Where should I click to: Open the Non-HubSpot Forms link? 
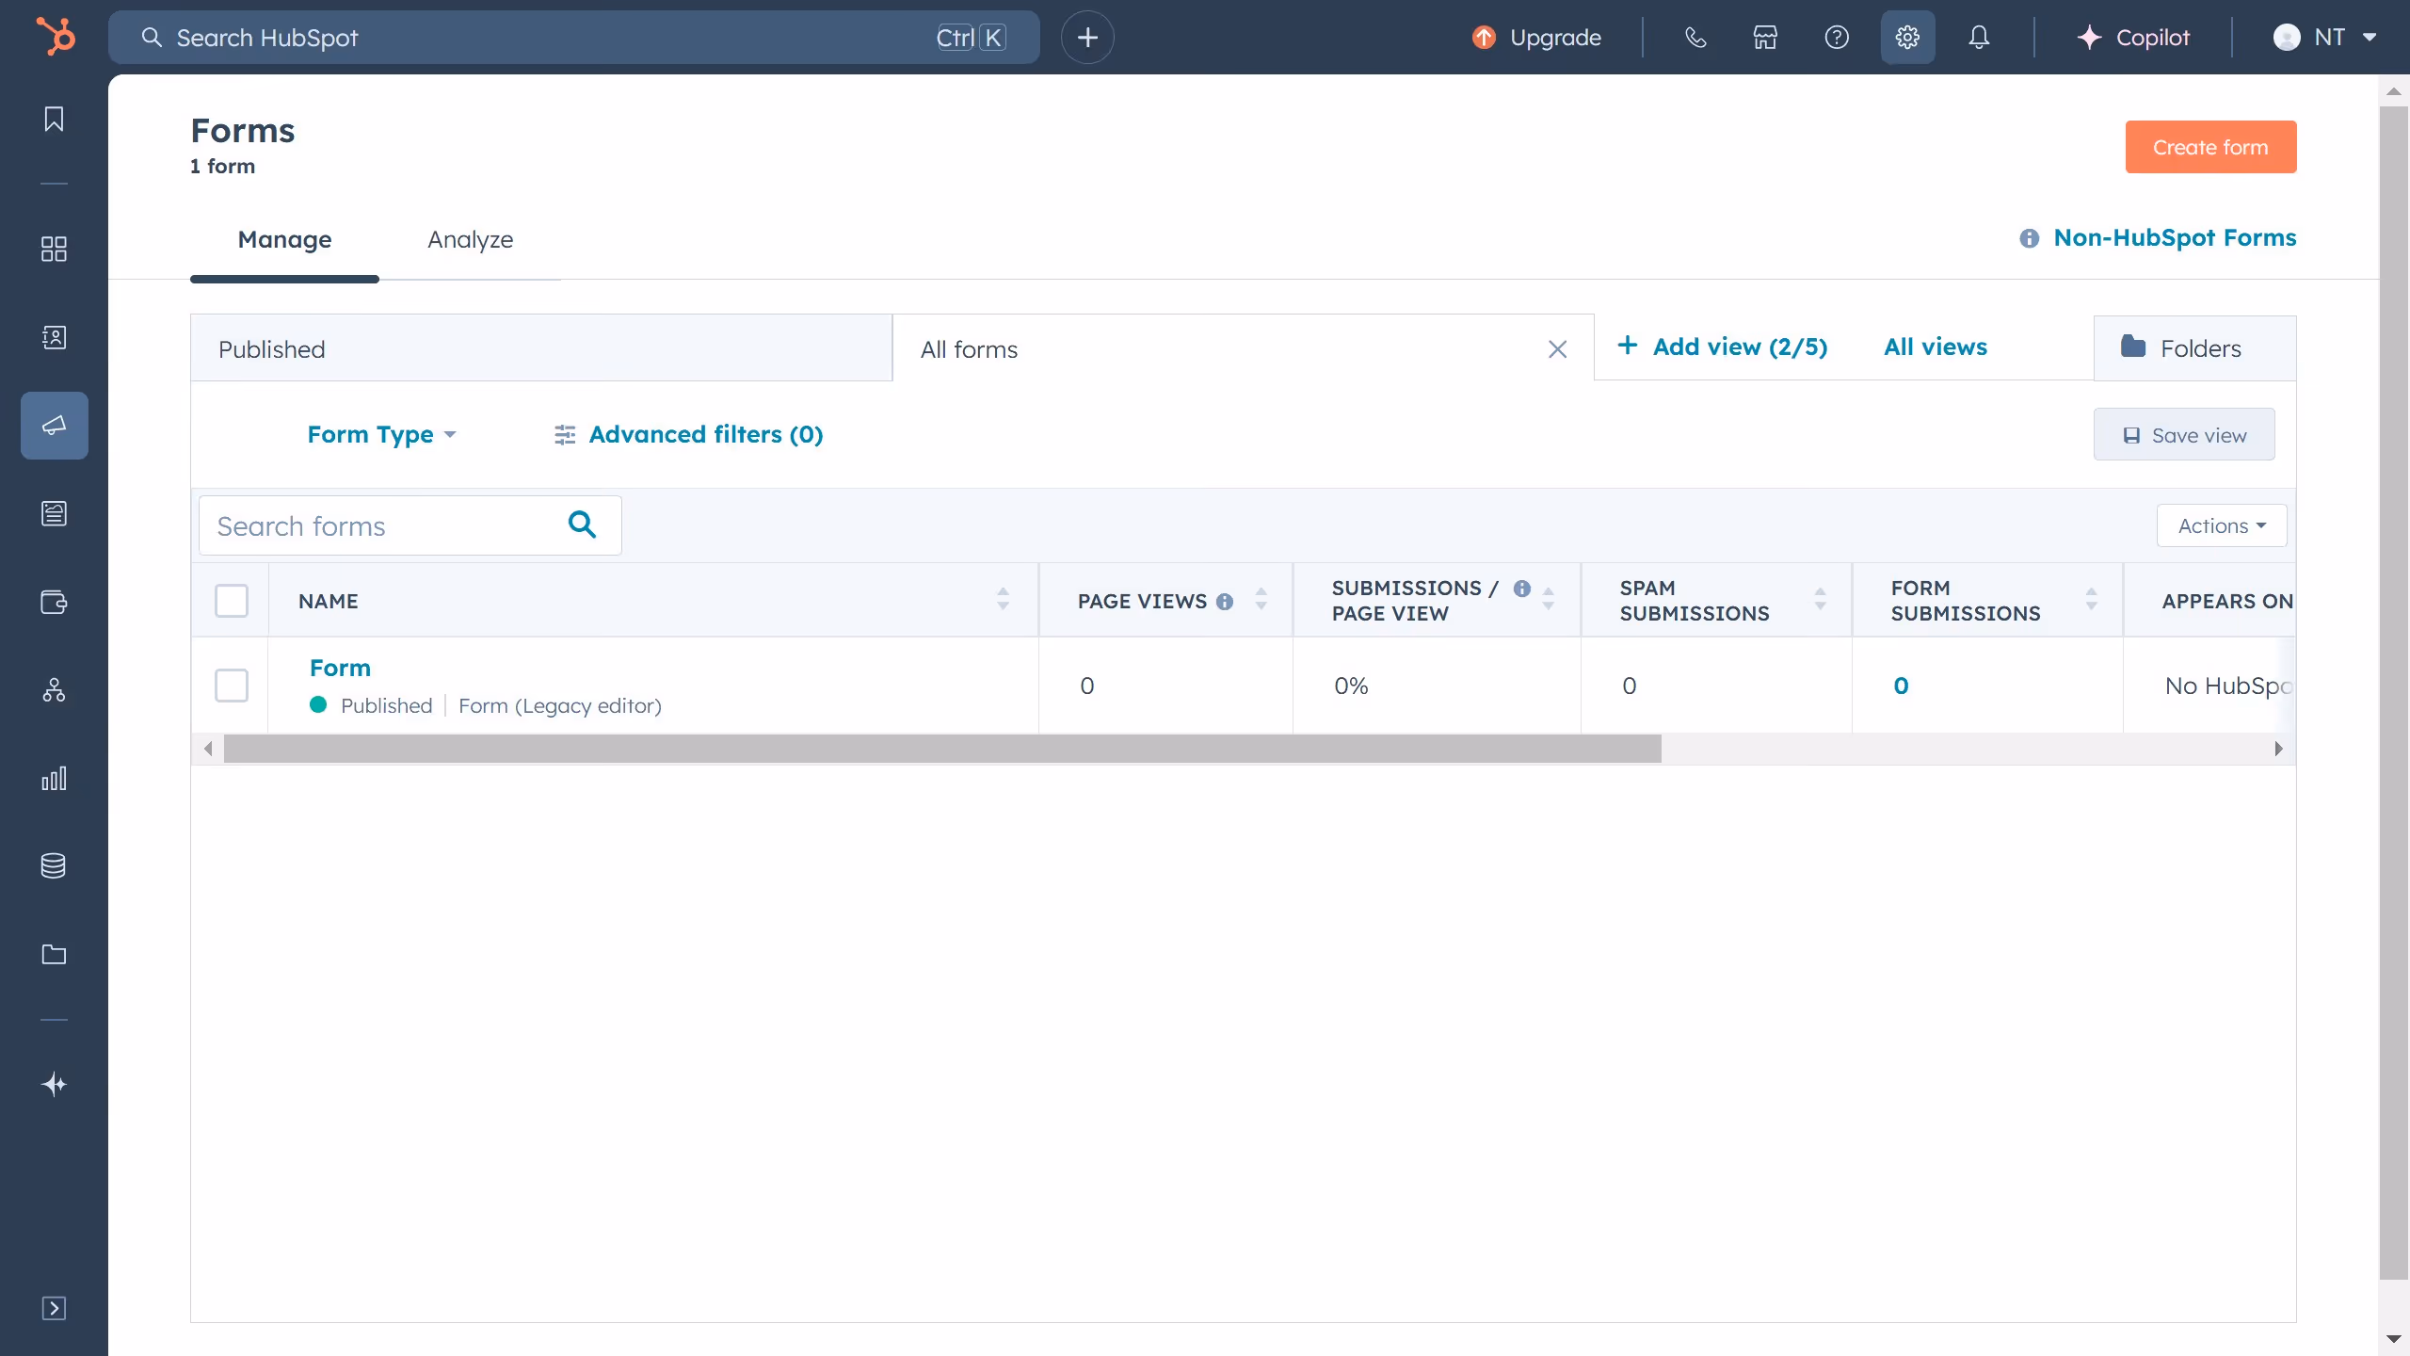tap(2175, 237)
